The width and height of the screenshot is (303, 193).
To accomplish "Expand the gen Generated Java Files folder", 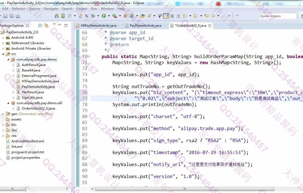I will 3,114.
